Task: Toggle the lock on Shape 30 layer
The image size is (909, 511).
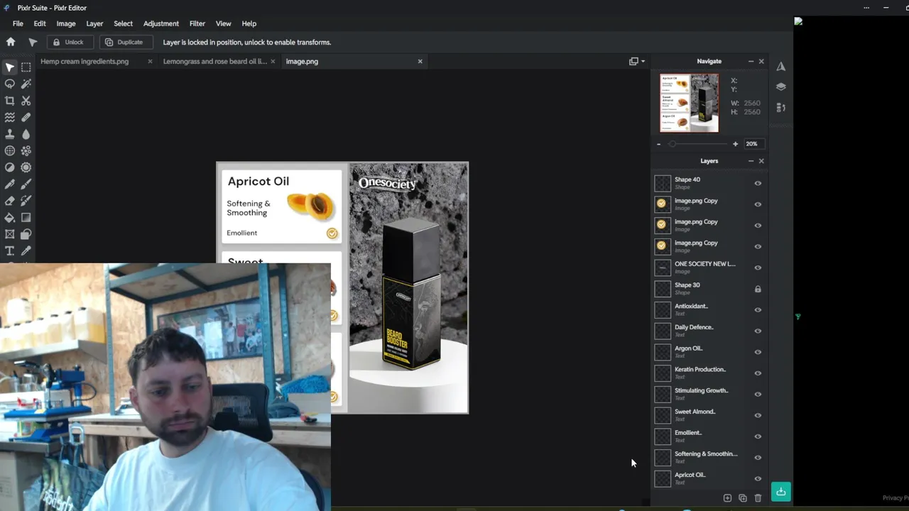Action: 758,289
